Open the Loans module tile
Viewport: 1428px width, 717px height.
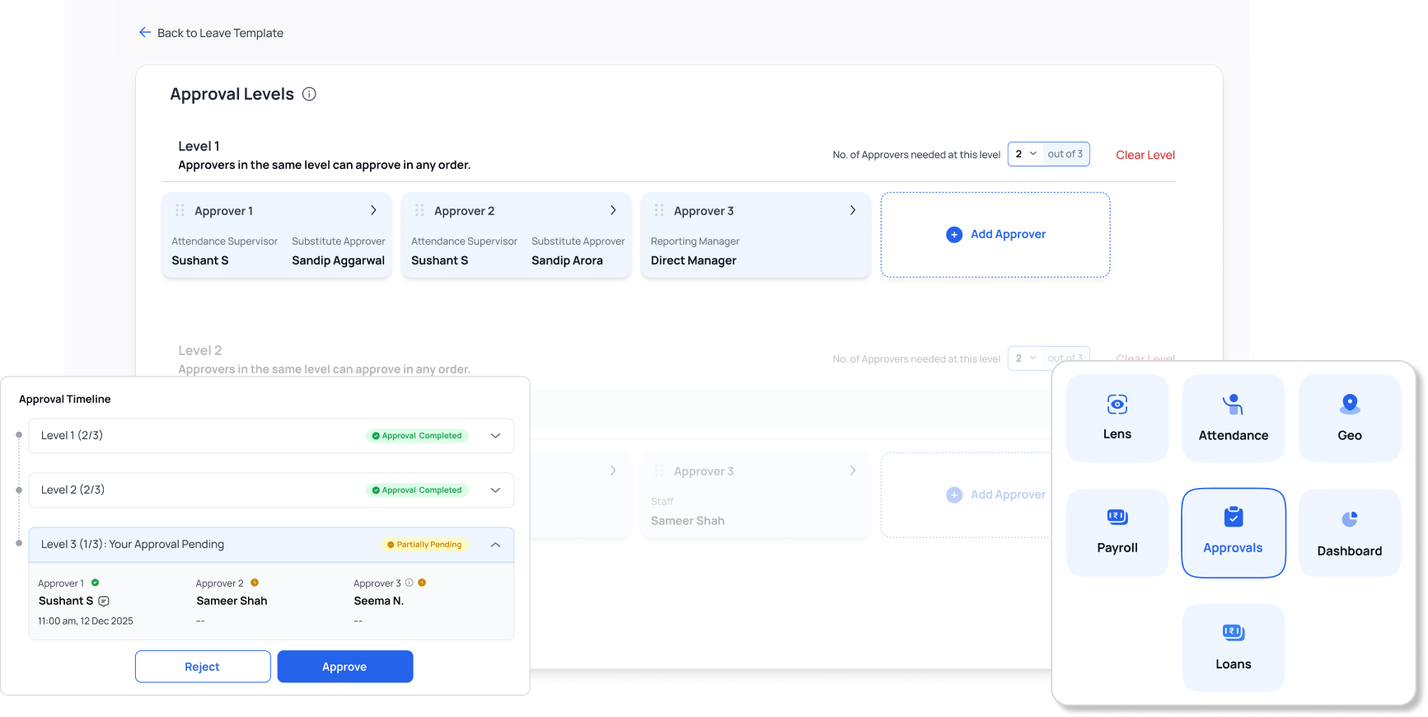pos(1234,647)
